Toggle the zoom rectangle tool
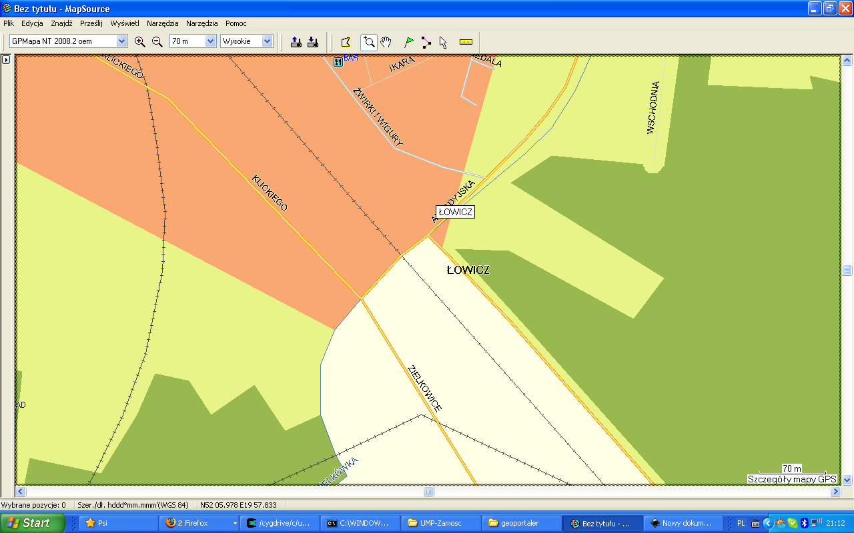This screenshot has height=533, width=854. pos(368,42)
